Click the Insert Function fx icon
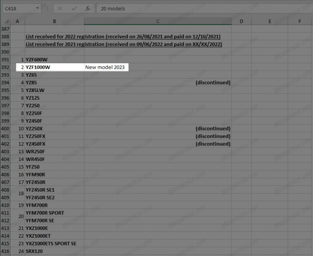Screen dimensions: 313x256 [88, 8]
